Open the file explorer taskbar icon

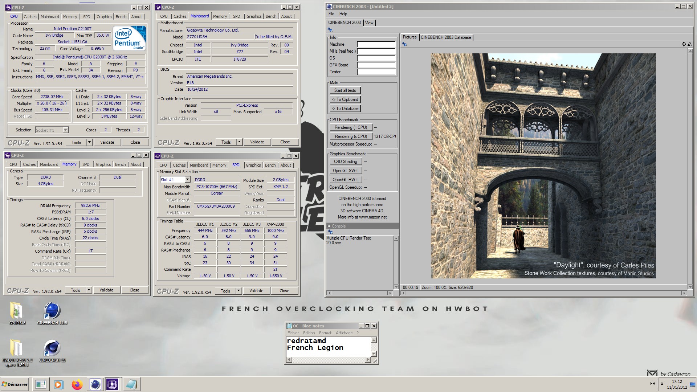(x=41, y=384)
